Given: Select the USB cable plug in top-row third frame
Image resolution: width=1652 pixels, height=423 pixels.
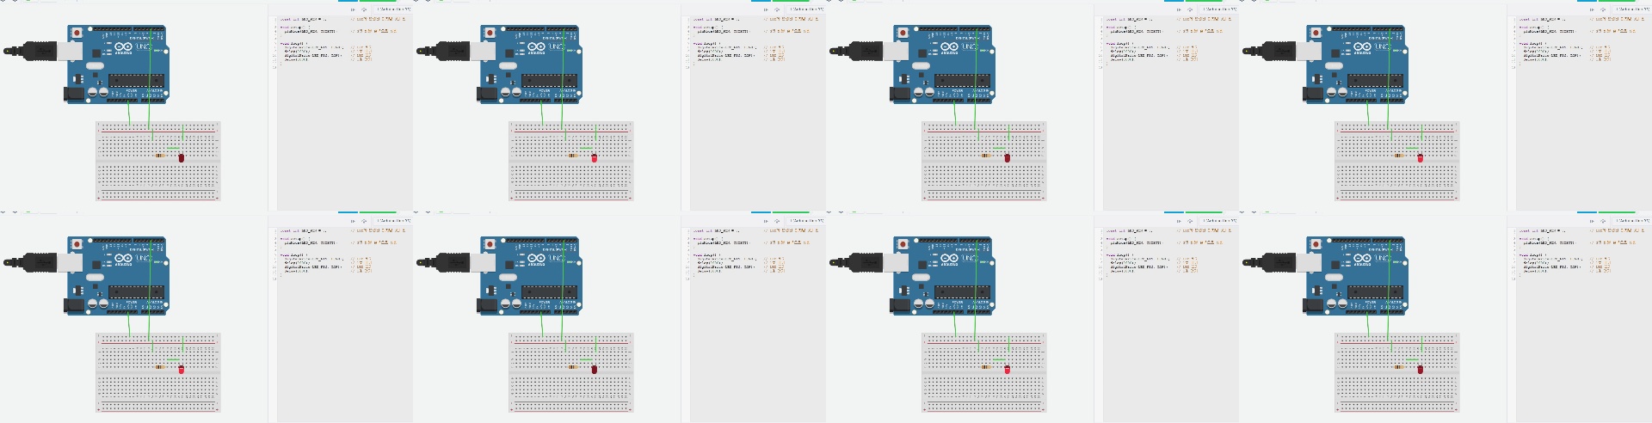Looking at the screenshot, I should (x=867, y=51).
